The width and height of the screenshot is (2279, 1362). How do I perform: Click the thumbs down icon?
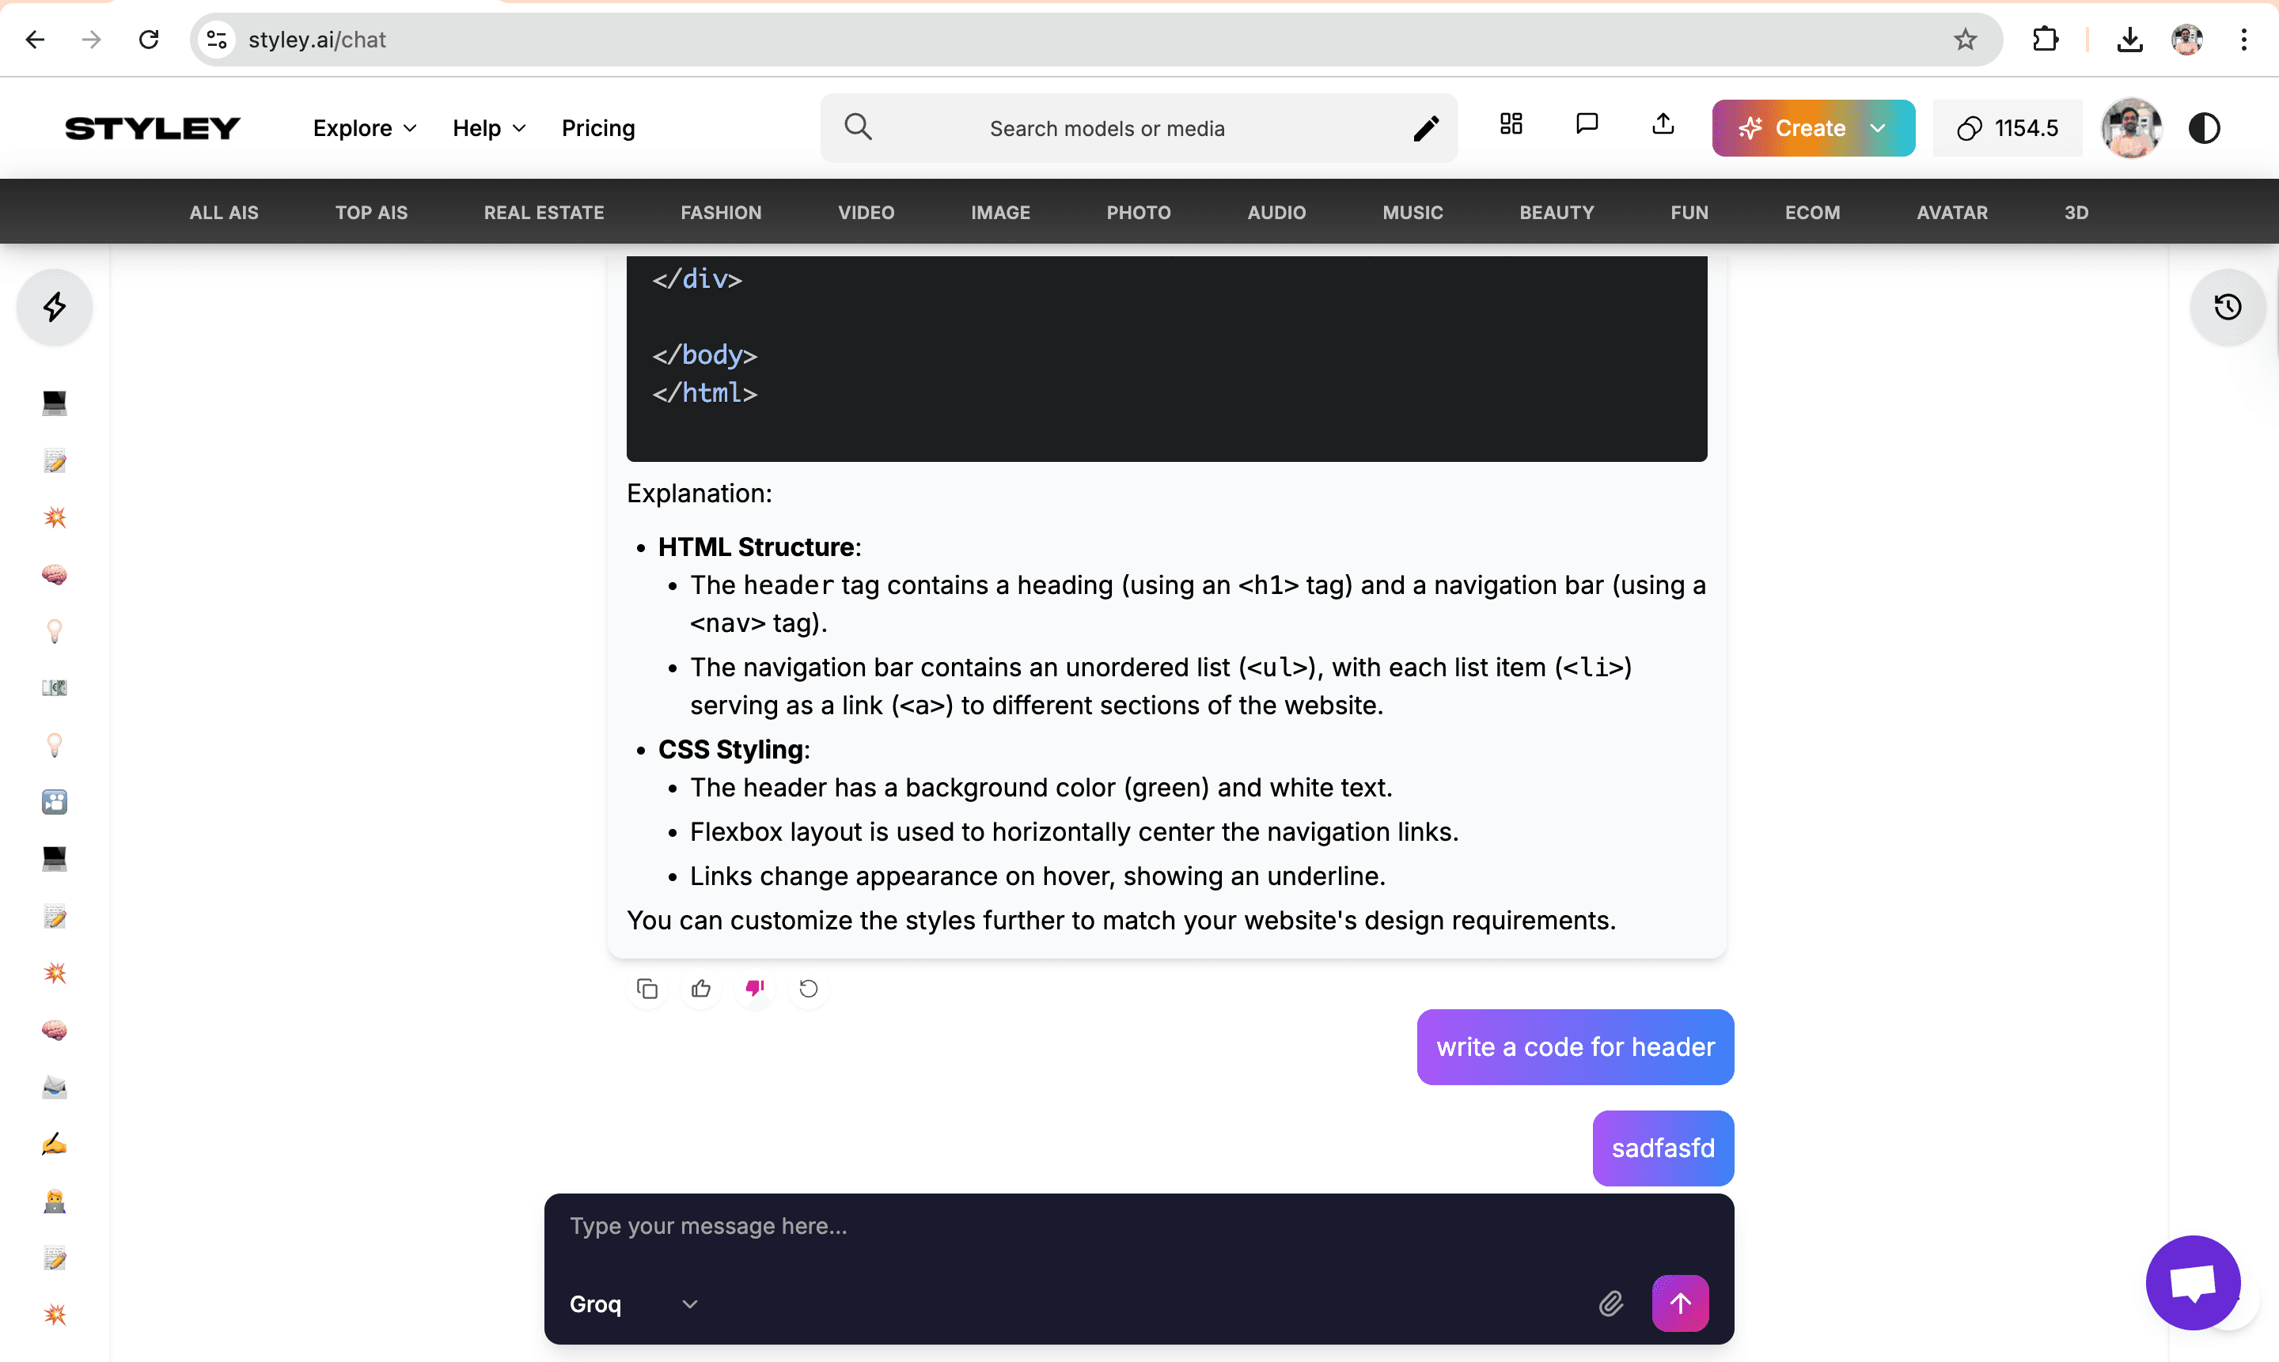click(755, 989)
